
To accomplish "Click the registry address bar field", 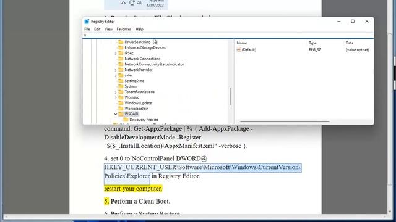I will pyautogui.click(x=228, y=36).
